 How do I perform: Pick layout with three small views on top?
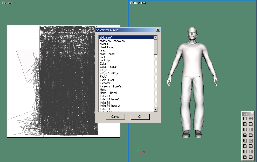pyautogui.click(x=245, y=157)
